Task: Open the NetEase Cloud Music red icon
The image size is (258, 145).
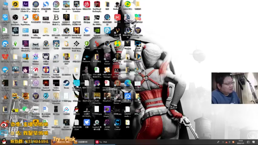Action: [x=87, y=4]
